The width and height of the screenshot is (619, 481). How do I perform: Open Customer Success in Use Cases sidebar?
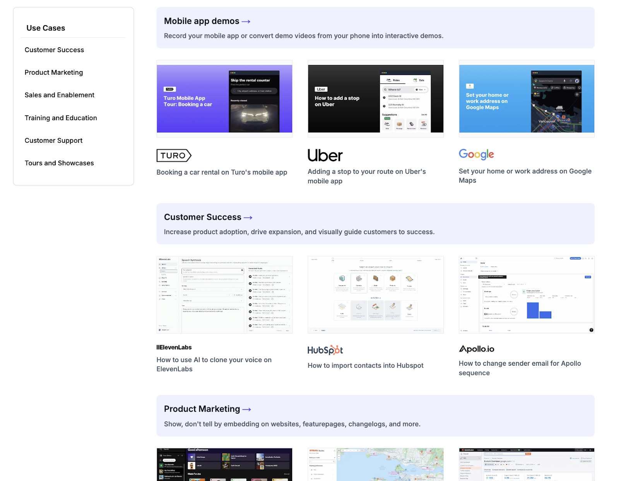(54, 50)
